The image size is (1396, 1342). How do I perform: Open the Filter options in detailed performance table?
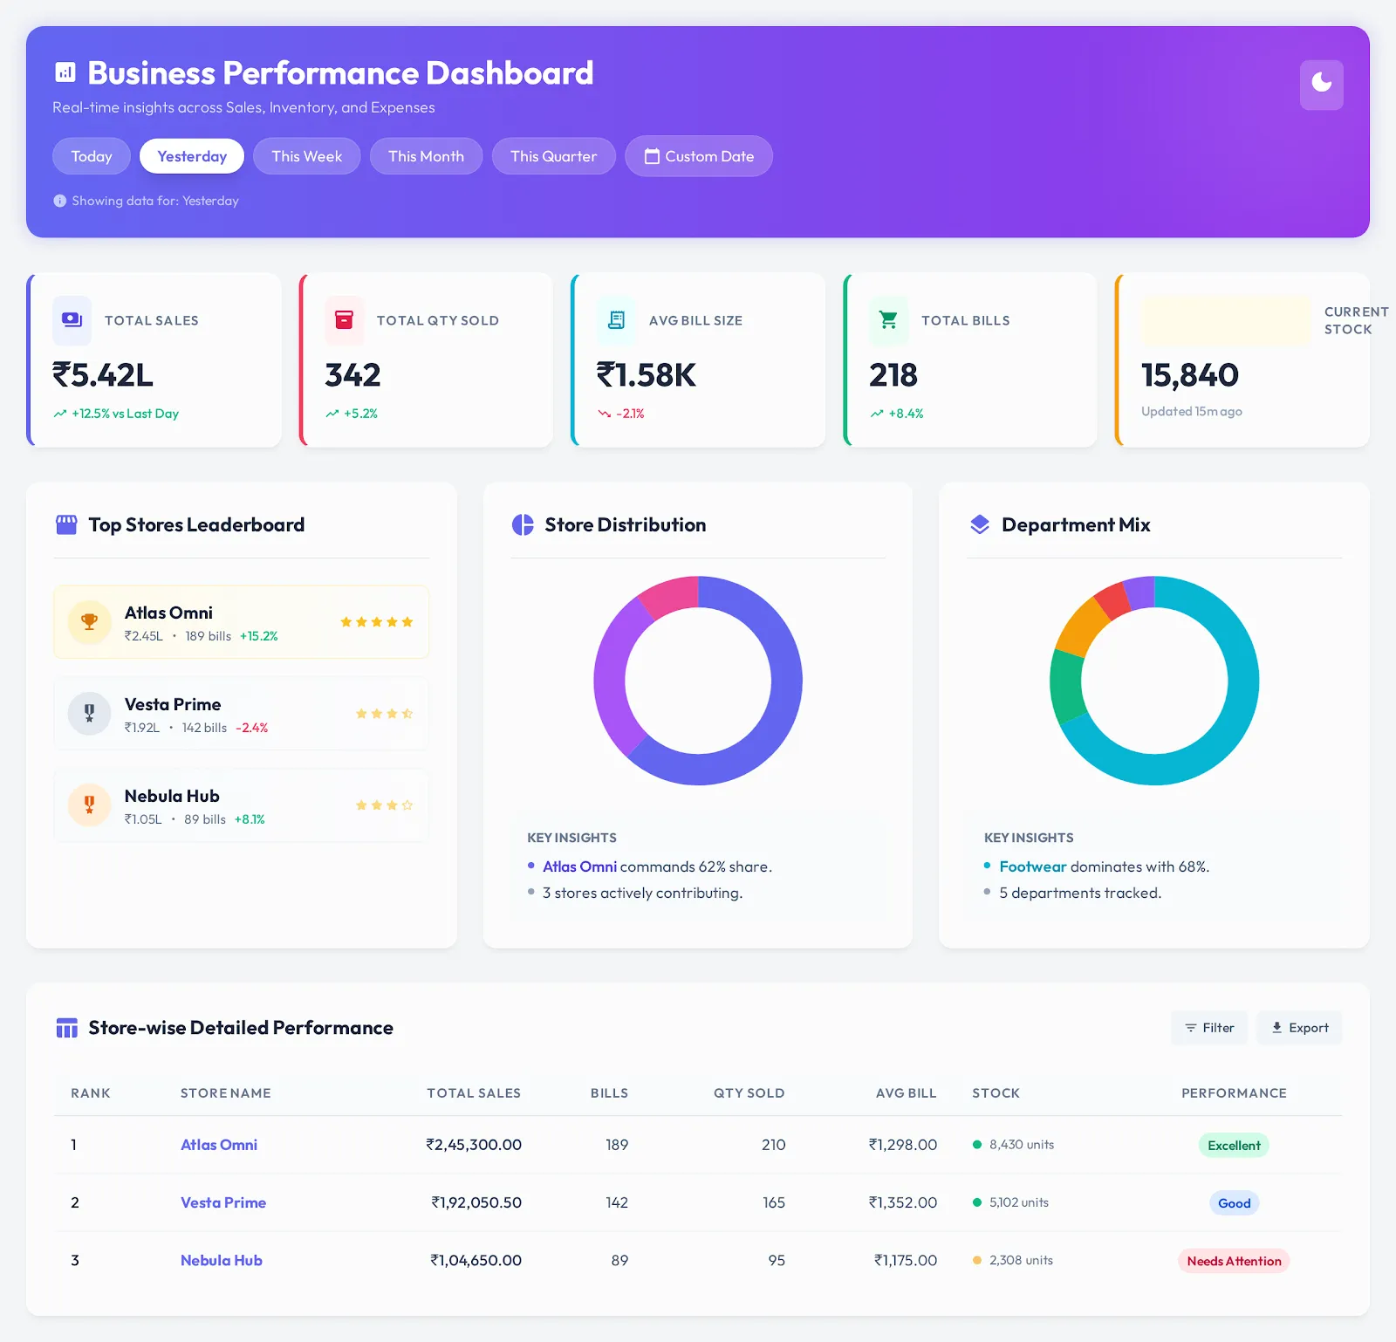coord(1208,1027)
